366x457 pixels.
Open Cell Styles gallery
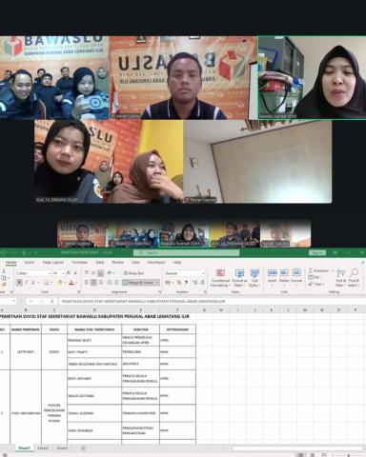pos(254,278)
